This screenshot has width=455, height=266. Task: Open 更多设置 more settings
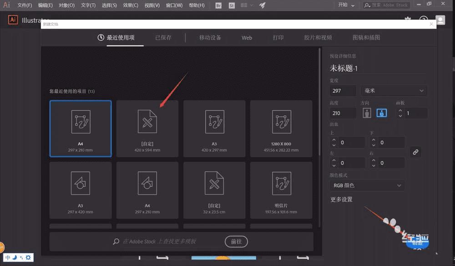click(341, 199)
